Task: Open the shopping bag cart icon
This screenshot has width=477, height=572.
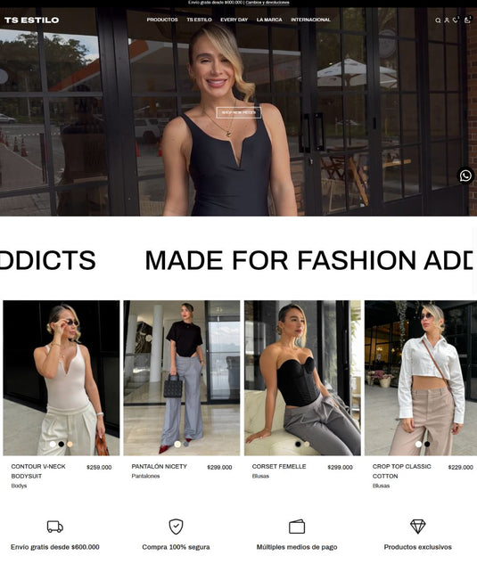Action: pyautogui.click(x=467, y=20)
